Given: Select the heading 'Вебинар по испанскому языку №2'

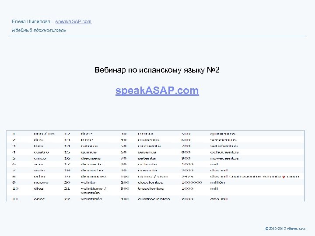Looking at the screenshot, I should [x=157, y=70].
